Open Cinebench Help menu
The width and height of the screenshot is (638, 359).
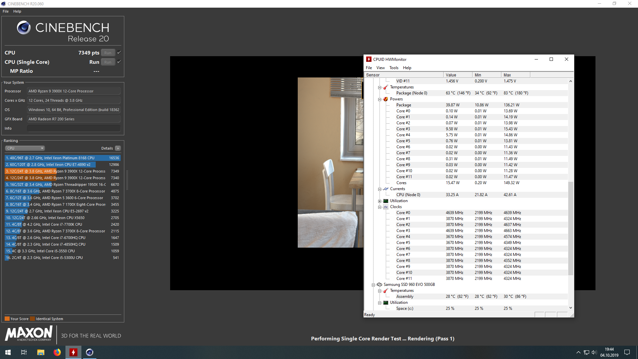click(x=17, y=11)
